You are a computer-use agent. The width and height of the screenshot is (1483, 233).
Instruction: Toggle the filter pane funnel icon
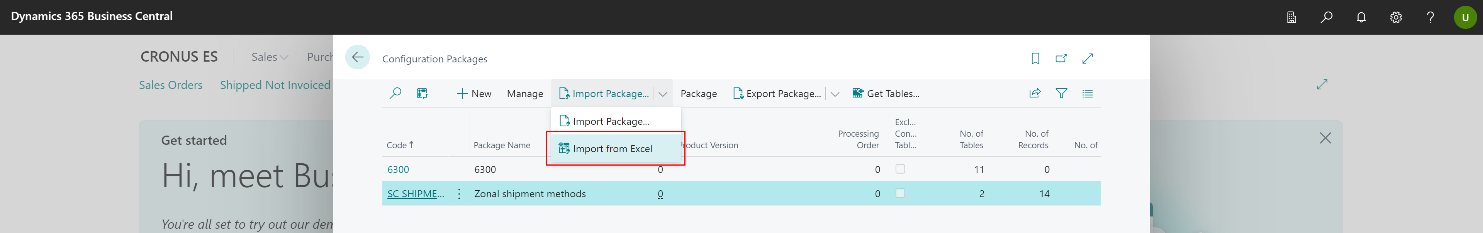pos(1061,94)
